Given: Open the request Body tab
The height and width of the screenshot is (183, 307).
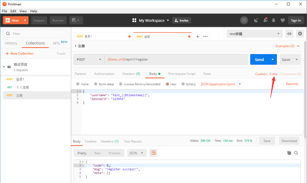Looking at the screenshot, I should click(155, 74).
